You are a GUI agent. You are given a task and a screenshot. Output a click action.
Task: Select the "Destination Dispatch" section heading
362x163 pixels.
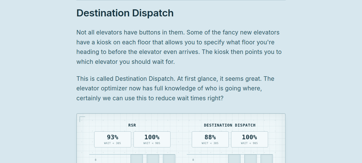[x=125, y=13]
